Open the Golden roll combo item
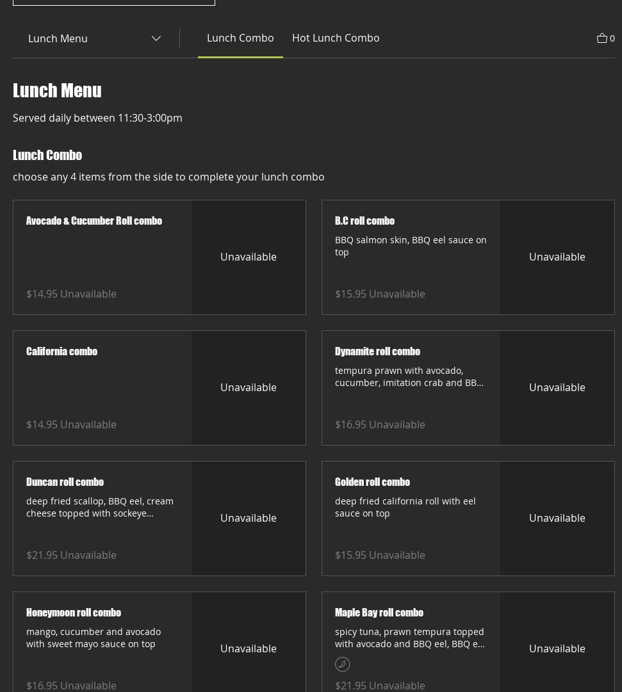Image resolution: width=622 pixels, height=692 pixels. tap(372, 482)
